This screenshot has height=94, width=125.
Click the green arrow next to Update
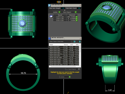[59, 12]
